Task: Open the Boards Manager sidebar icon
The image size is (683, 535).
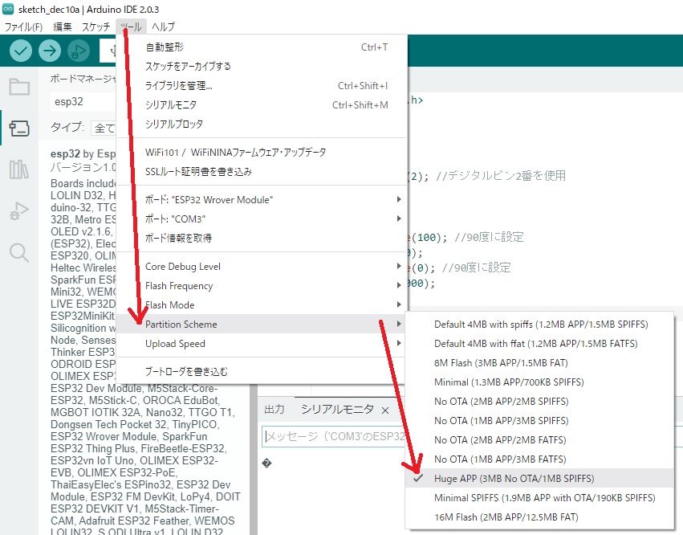Action: pyautogui.click(x=19, y=129)
